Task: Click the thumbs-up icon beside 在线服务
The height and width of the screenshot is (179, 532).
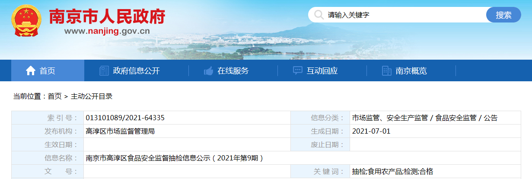Action: [208, 71]
